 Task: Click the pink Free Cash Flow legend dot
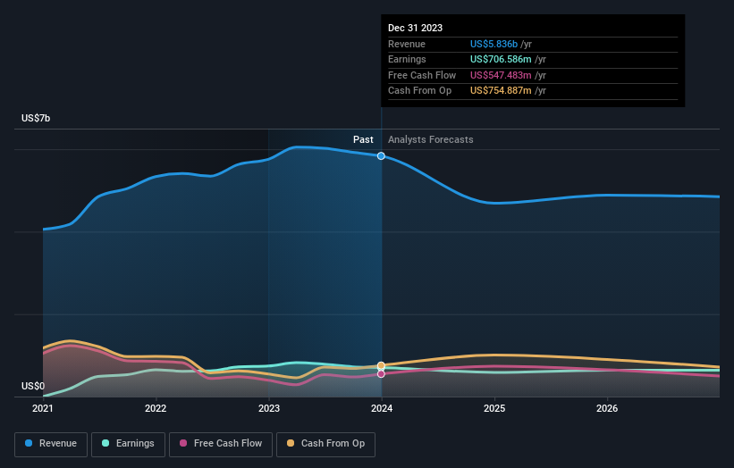click(183, 443)
